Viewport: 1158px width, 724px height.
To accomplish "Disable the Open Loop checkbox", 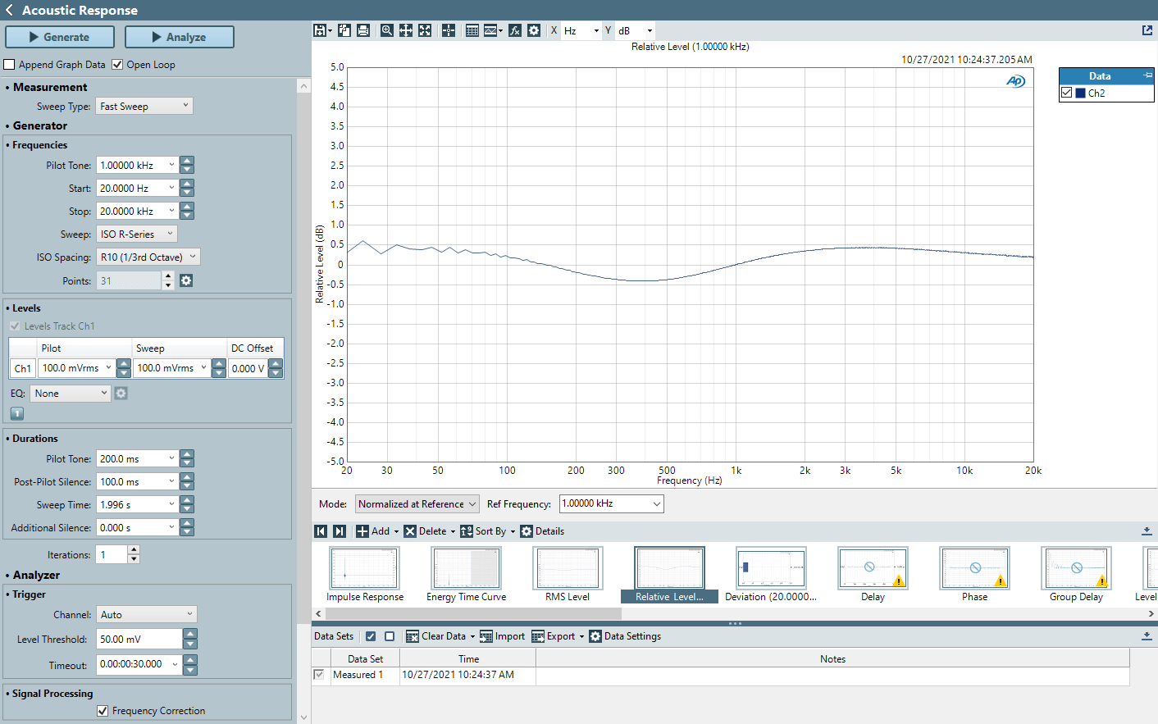I will pyautogui.click(x=116, y=64).
